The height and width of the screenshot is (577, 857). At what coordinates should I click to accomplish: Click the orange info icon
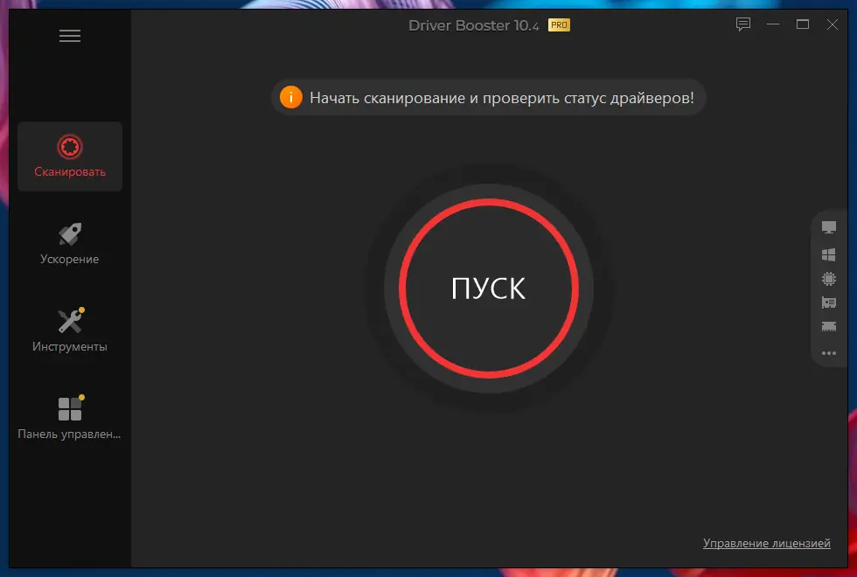290,97
